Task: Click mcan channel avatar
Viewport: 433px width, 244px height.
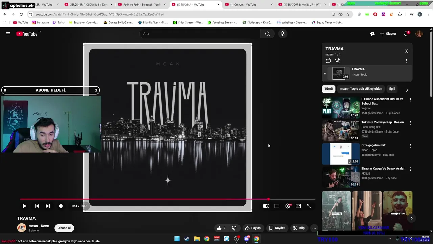Action: pyautogui.click(x=22, y=228)
